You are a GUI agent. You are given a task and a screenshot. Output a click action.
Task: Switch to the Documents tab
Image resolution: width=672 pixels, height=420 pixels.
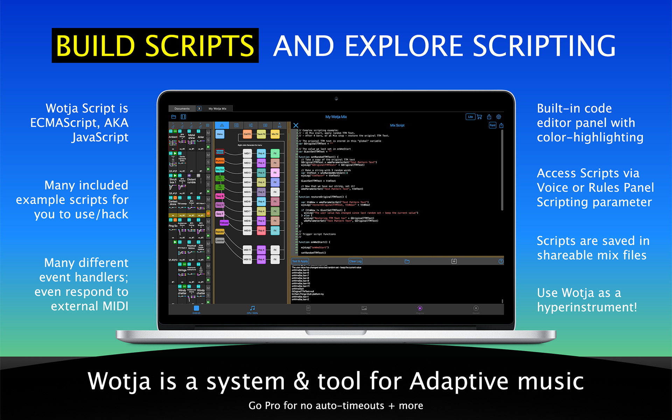(x=182, y=108)
